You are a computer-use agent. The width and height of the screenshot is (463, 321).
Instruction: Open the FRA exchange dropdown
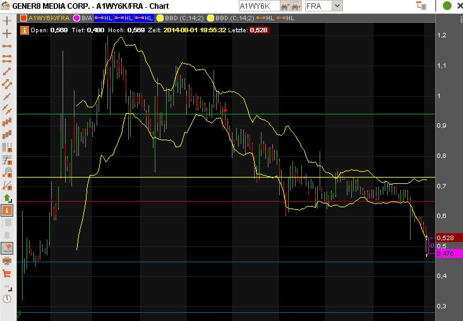[x=338, y=6]
